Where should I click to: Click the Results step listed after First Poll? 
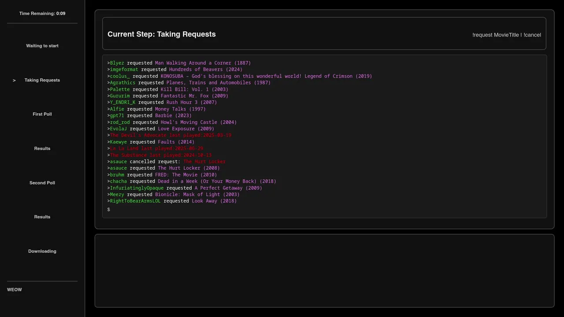coord(42,148)
